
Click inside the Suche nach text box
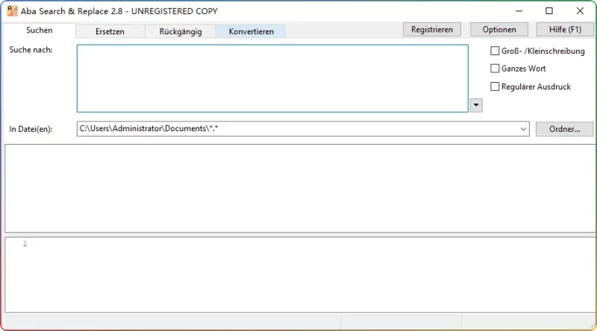pyautogui.click(x=272, y=78)
